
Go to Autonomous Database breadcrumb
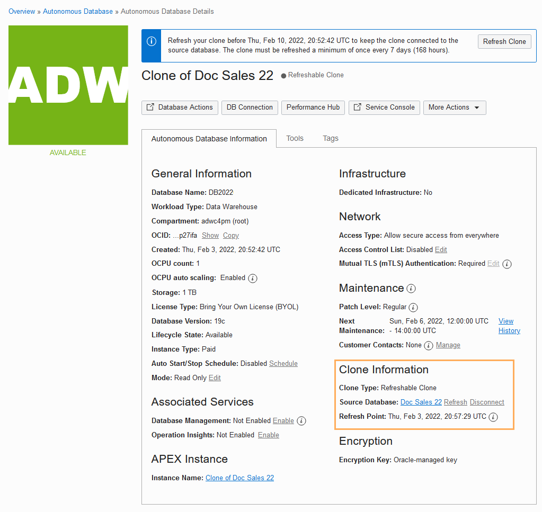78,12
